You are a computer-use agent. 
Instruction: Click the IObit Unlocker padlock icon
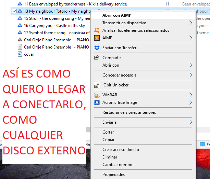point(97,85)
